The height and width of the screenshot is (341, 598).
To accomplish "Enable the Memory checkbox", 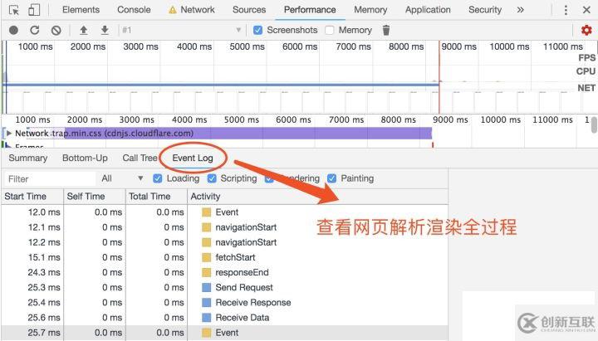I will pyautogui.click(x=330, y=30).
